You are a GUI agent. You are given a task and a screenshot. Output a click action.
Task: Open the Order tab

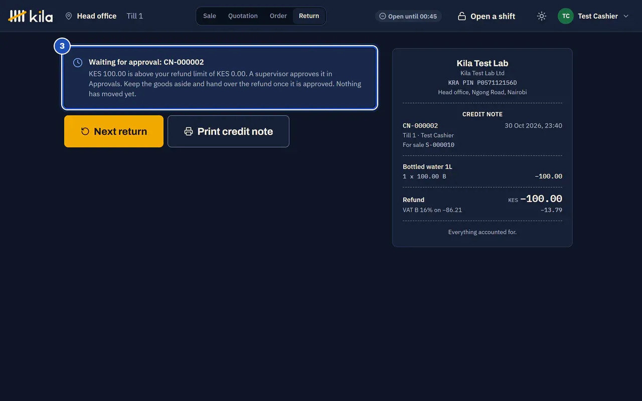(278, 16)
